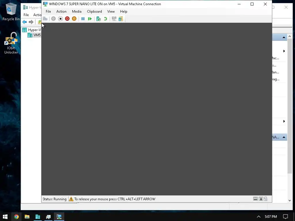Open the Action menu in VM Connection
The height and width of the screenshot is (221, 295).
61,12
